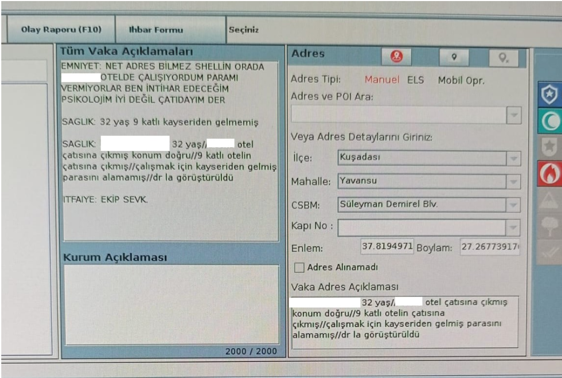Switch to the Ihbar Formu tab
This screenshot has height=378, width=562.
[x=156, y=30]
